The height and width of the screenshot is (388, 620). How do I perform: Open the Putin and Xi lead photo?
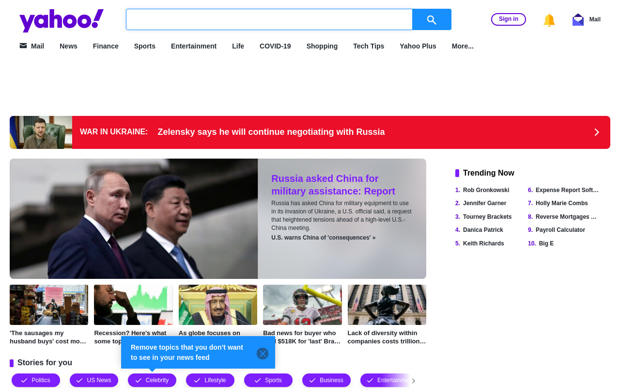coord(134,219)
